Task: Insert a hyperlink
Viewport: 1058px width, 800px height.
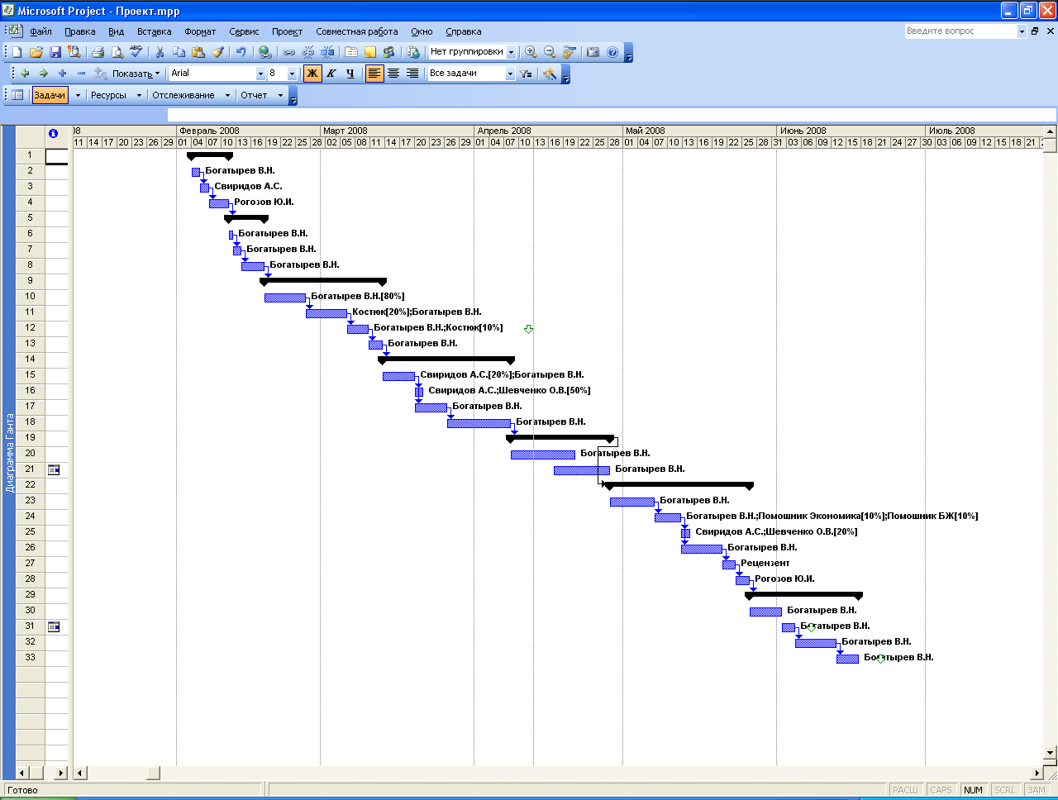Action: point(264,52)
